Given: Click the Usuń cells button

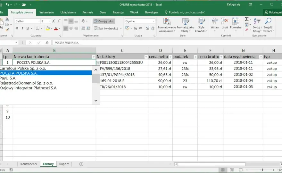Looking at the screenshot, I should (225, 25).
